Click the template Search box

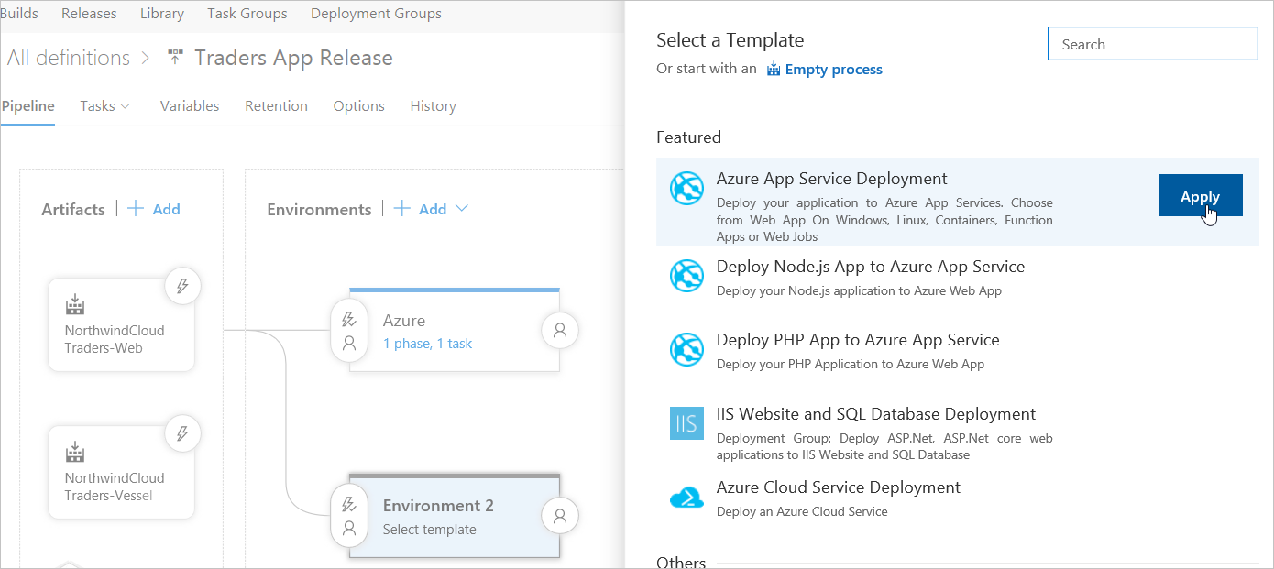click(x=1152, y=44)
